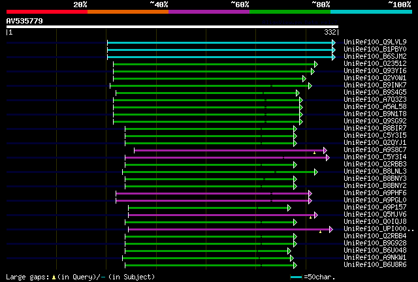This screenshot has width=418, height=282.
Task: Click label UniRef100_A9NKW1
Action: [x=375, y=258]
